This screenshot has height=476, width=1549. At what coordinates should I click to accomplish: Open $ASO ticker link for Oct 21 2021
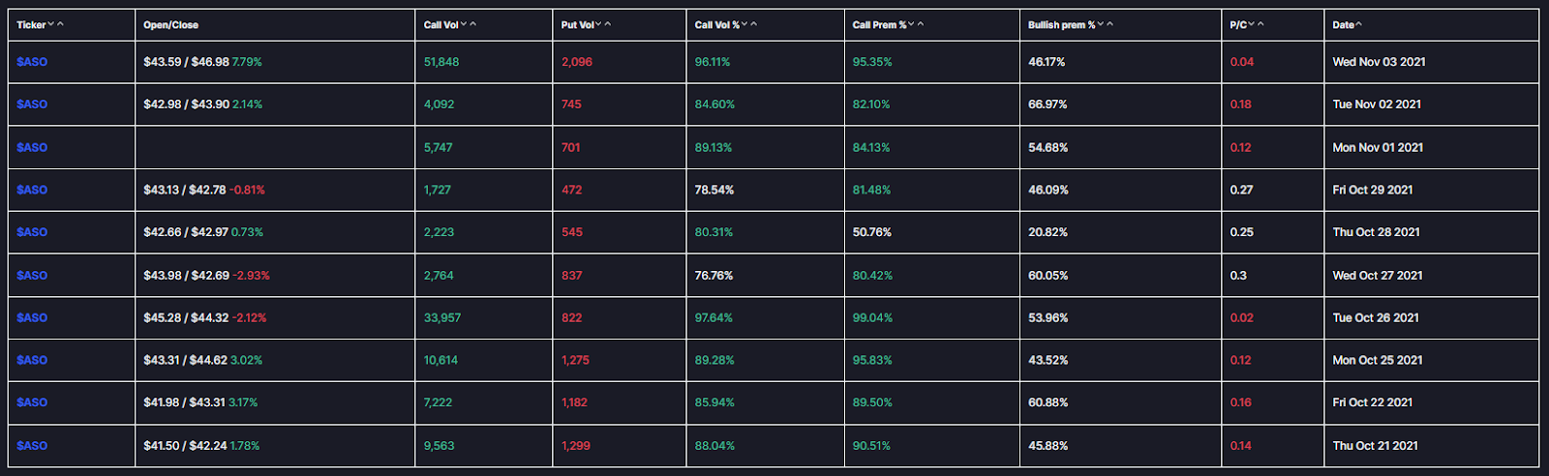[x=32, y=445]
